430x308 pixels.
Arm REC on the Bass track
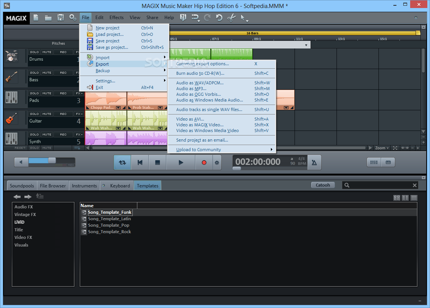click(x=63, y=73)
